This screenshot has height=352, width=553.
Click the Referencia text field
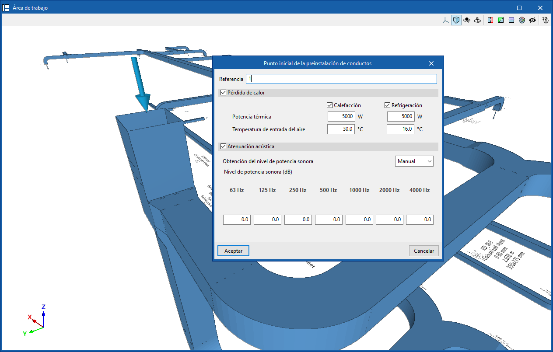(x=341, y=79)
